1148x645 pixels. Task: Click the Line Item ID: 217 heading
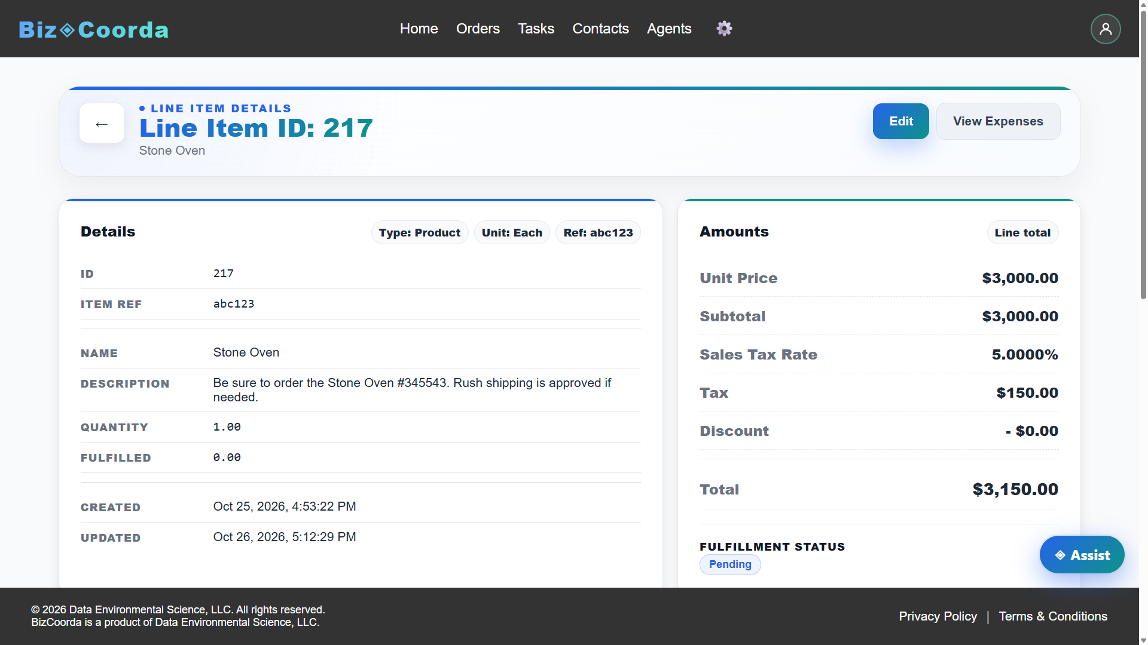[x=256, y=128]
